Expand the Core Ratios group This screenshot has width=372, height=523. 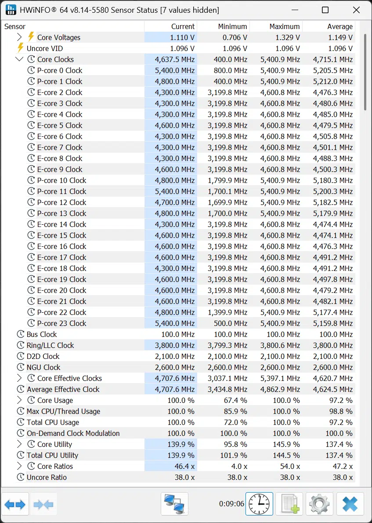[x=19, y=466]
